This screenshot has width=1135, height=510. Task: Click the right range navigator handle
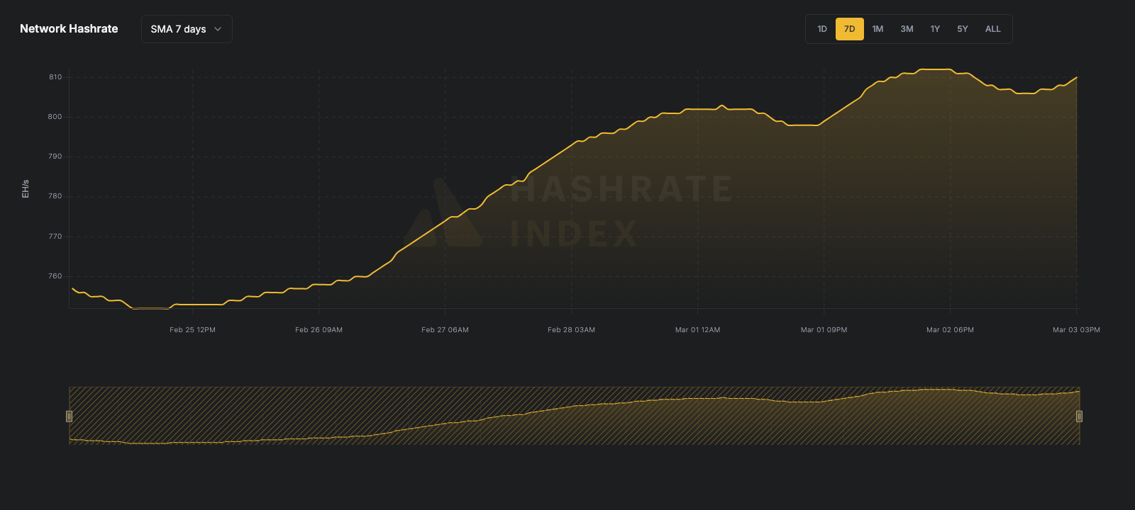pyautogui.click(x=1079, y=416)
